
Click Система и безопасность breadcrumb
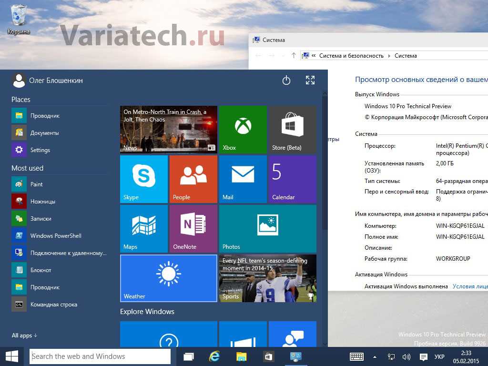(x=351, y=56)
